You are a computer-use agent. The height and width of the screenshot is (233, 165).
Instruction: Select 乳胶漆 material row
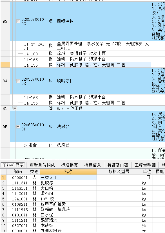point(68,183)
